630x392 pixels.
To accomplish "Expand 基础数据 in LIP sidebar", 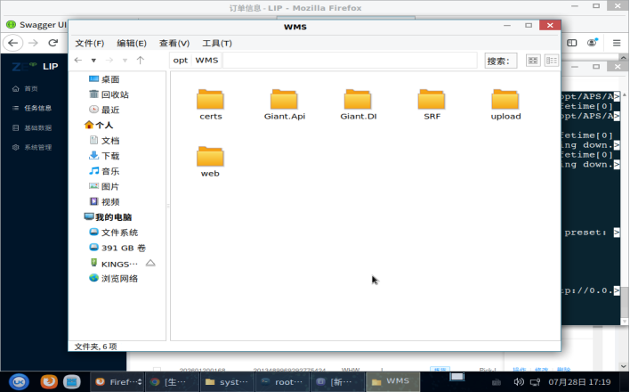I will [x=32, y=127].
